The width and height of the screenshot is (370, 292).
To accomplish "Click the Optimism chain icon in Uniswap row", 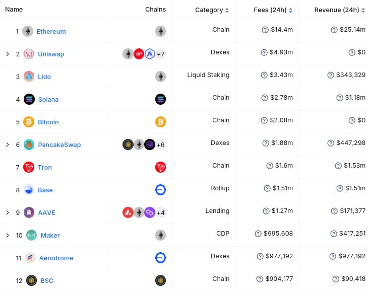I will 139,54.
